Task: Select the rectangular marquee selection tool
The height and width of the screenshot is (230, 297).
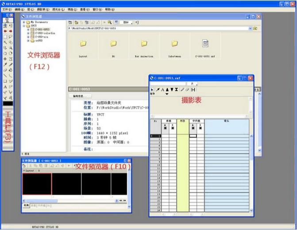Action: click(x=5, y=37)
